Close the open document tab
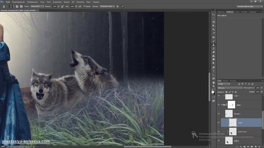Image resolution: width=264 pixels, height=148 pixels. tap(38, 10)
